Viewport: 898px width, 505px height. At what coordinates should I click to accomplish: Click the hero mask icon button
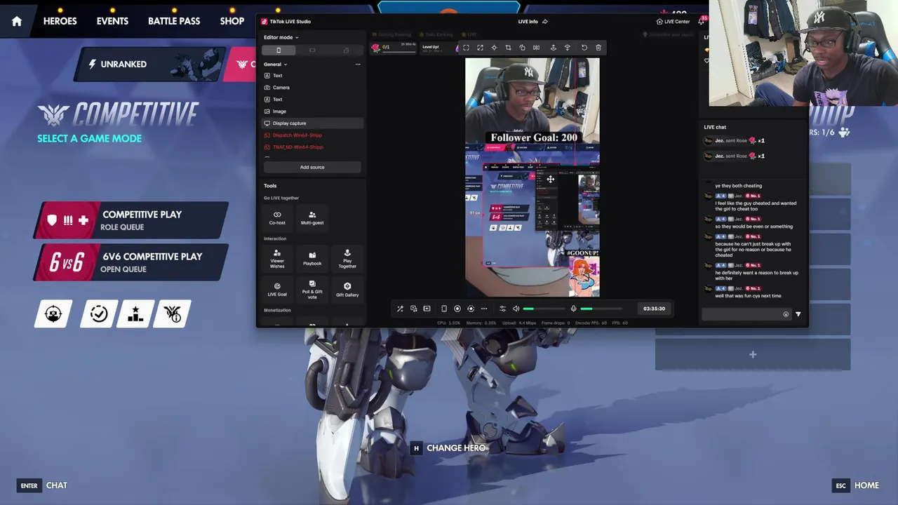tap(54, 314)
